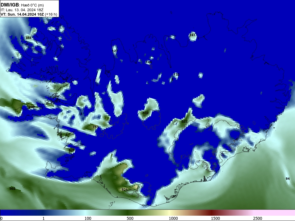Click the 100 label on the color scale
Image resolution: width=295 pixels, height=221 pixels.
point(88,218)
